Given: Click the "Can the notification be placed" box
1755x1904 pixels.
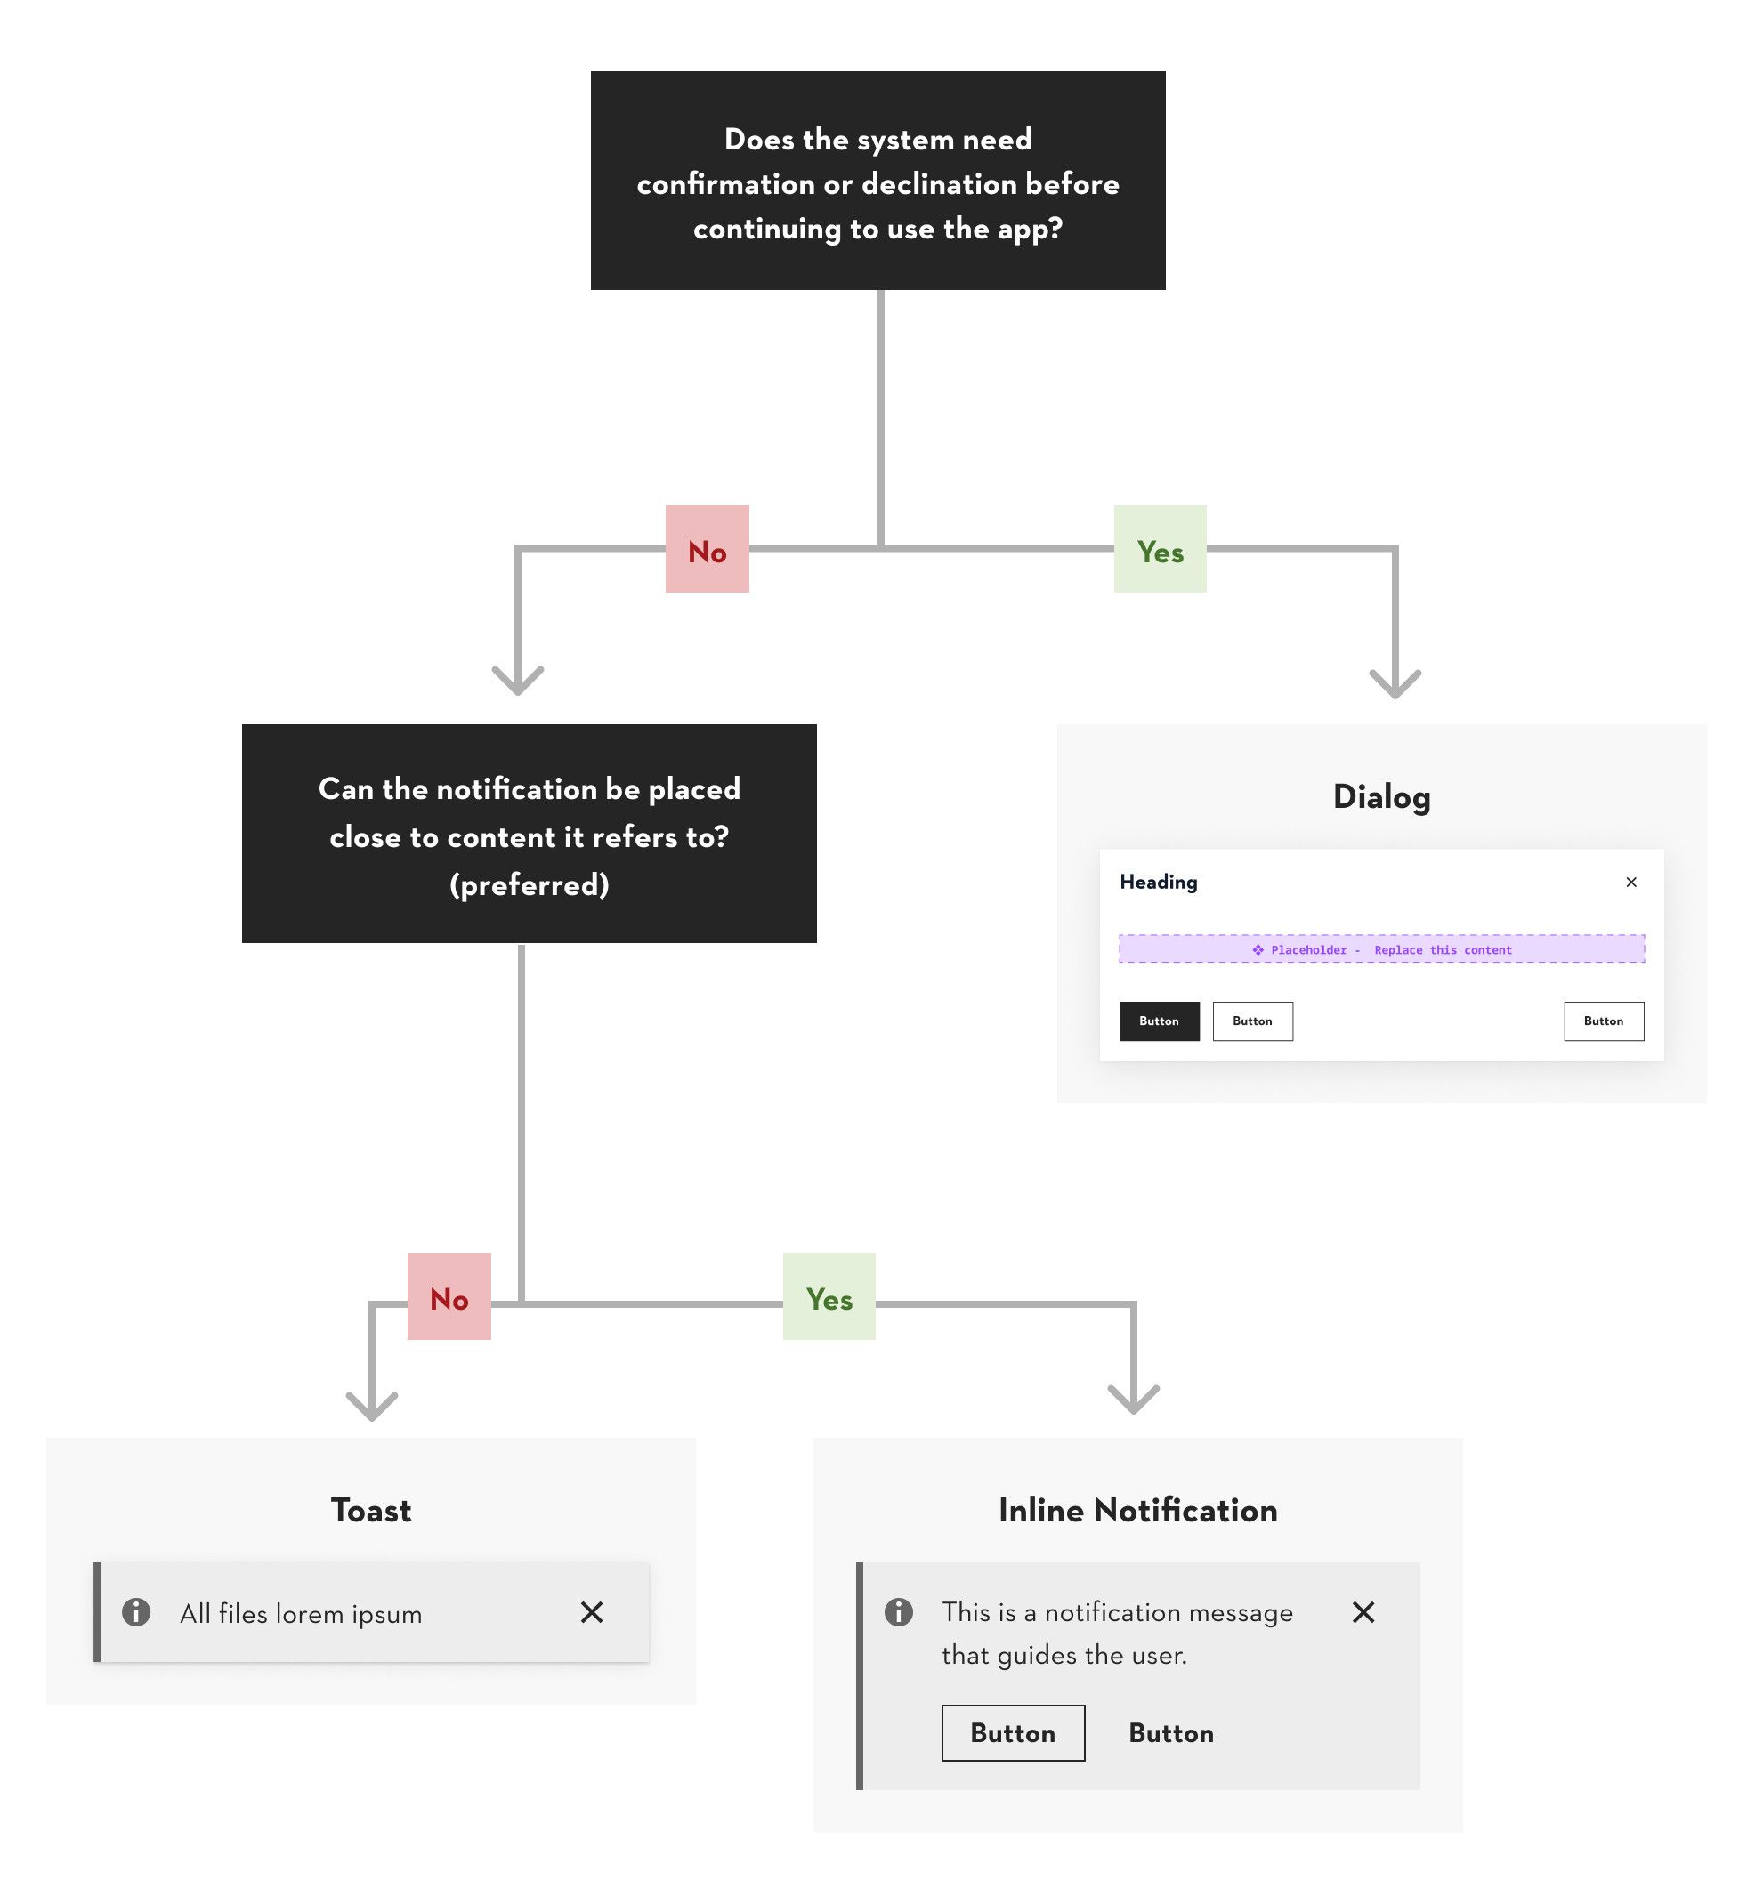Looking at the screenshot, I should [529, 834].
